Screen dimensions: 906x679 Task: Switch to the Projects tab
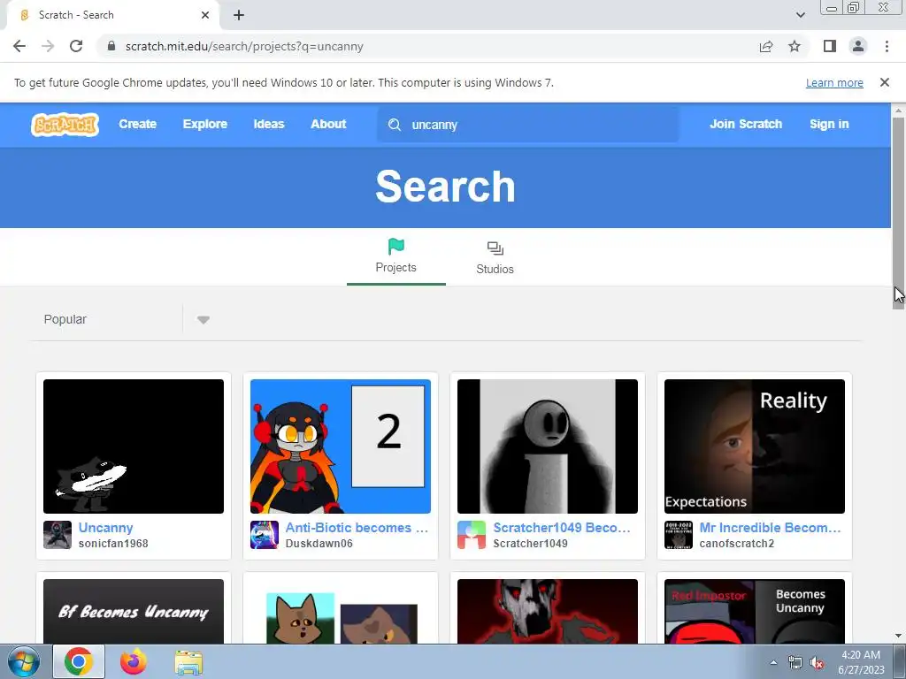point(395,257)
